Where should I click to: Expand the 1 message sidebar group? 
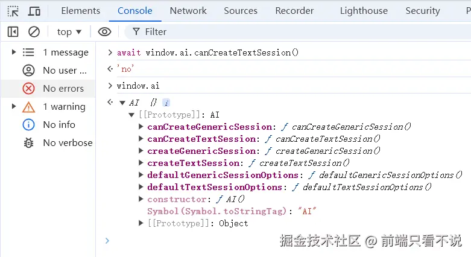click(x=14, y=52)
